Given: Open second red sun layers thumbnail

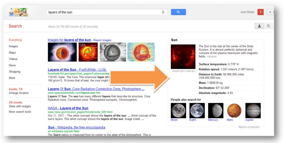Looking at the screenshot, I should (88, 52).
